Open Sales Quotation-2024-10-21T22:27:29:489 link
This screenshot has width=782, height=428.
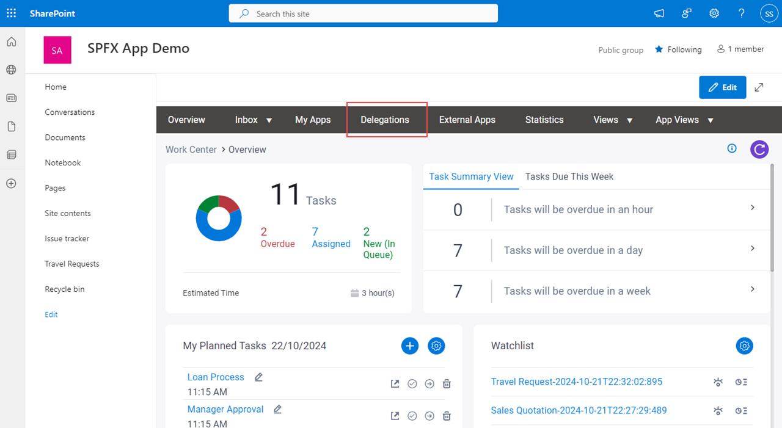(579, 410)
